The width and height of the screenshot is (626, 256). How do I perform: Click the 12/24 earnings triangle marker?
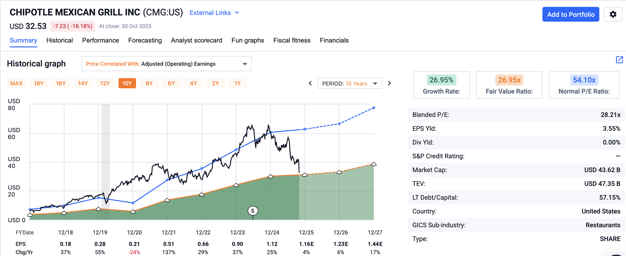tap(270, 176)
